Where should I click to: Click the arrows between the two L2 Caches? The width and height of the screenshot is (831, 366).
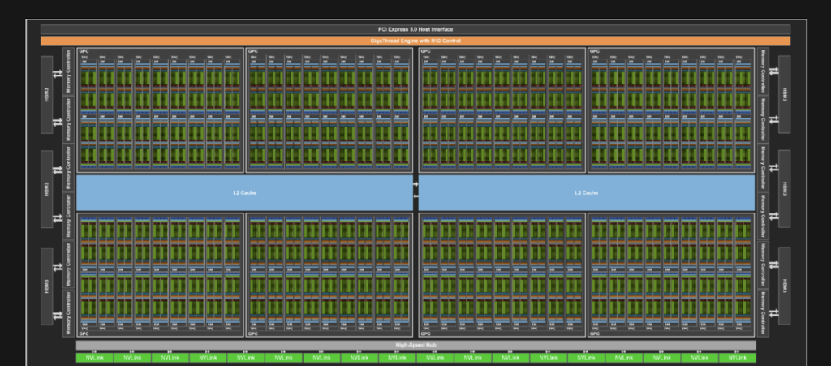click(416, 190)
